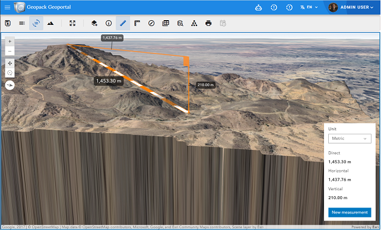381x230 pixels.
Task: Toggle the 3D view mode
Action: [x=36, y=23]
